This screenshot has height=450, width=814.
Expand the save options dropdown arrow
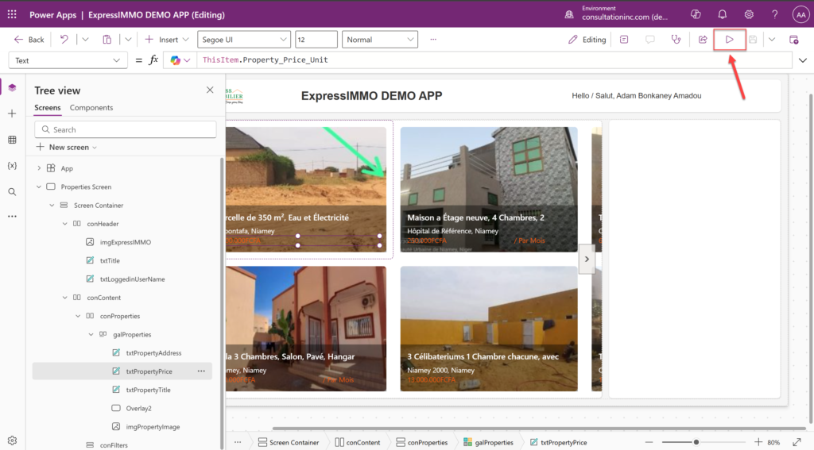pos(772,40)
